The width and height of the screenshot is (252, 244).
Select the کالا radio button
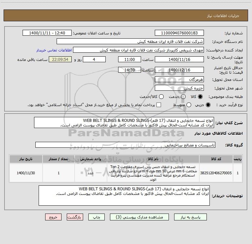point(200,97)
